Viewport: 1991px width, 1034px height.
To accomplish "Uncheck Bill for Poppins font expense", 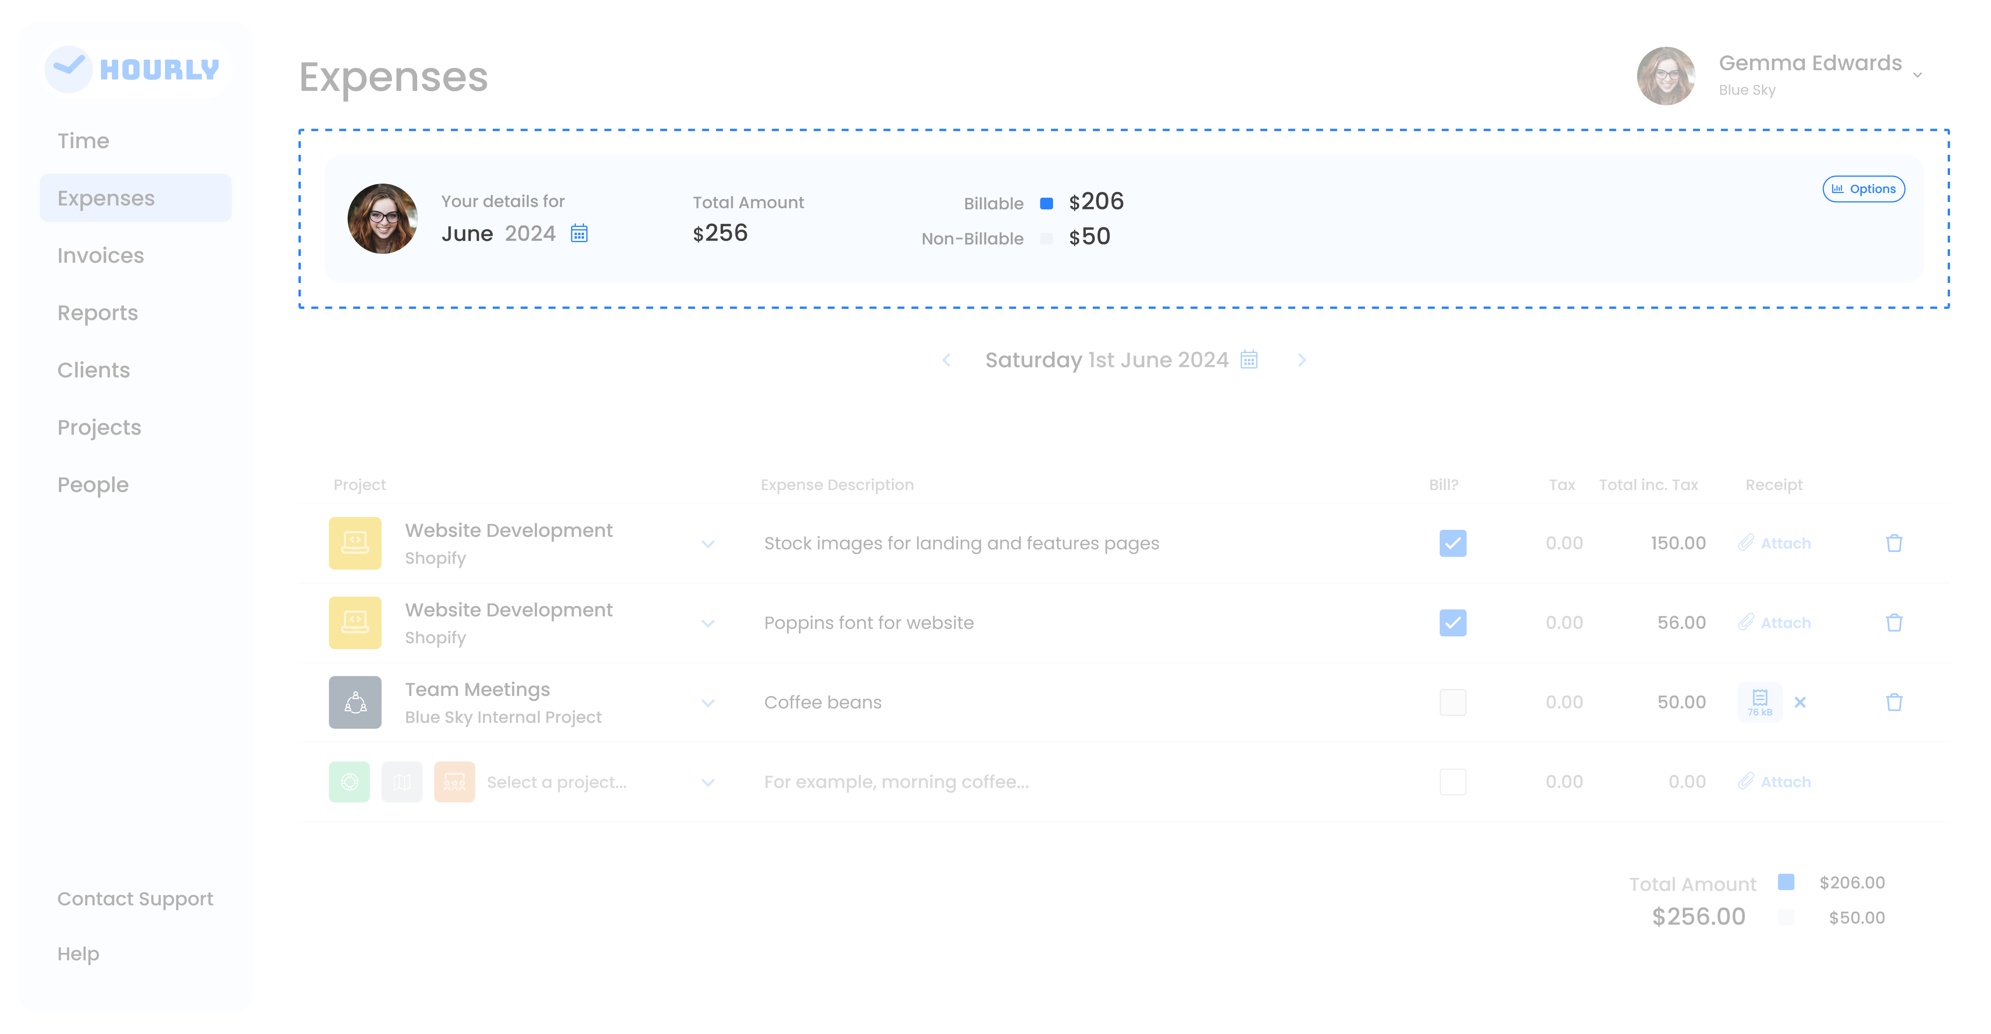I will 1452,622.
